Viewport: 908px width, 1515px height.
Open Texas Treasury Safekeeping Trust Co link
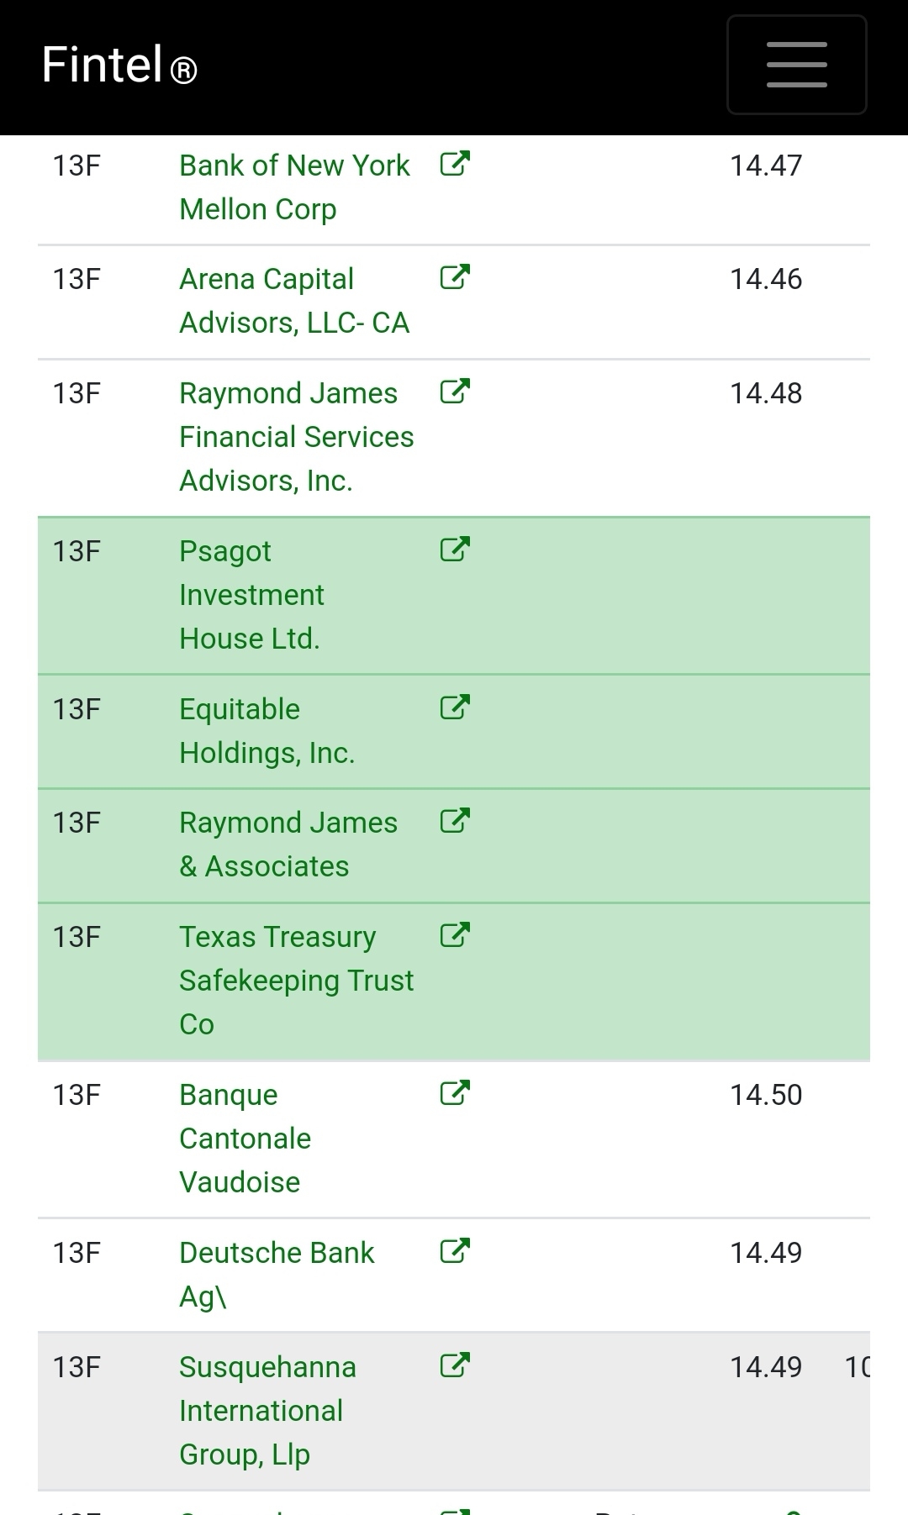[297, 981]
